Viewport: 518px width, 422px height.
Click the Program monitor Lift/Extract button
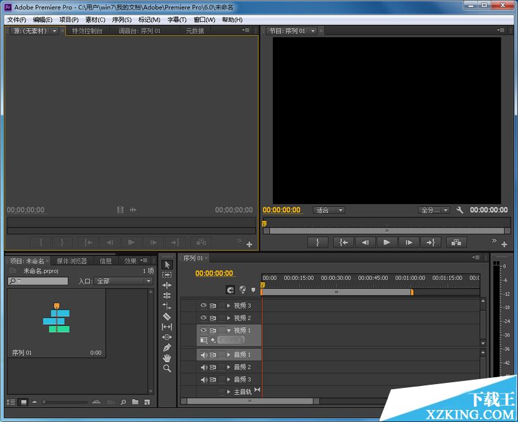click(456, 243)
